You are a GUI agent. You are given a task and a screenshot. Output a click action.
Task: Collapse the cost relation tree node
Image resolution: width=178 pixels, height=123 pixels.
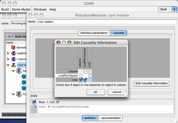click(x=8, y=65)
